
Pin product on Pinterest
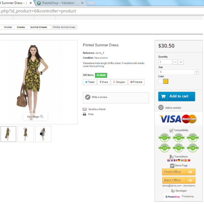point(136,82)
